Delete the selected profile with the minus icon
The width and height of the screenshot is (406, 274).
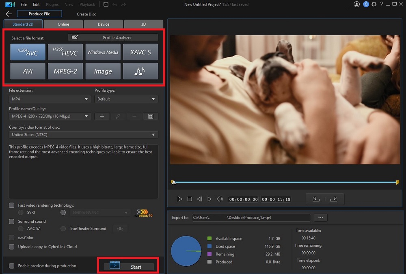[x=134, y=116]
